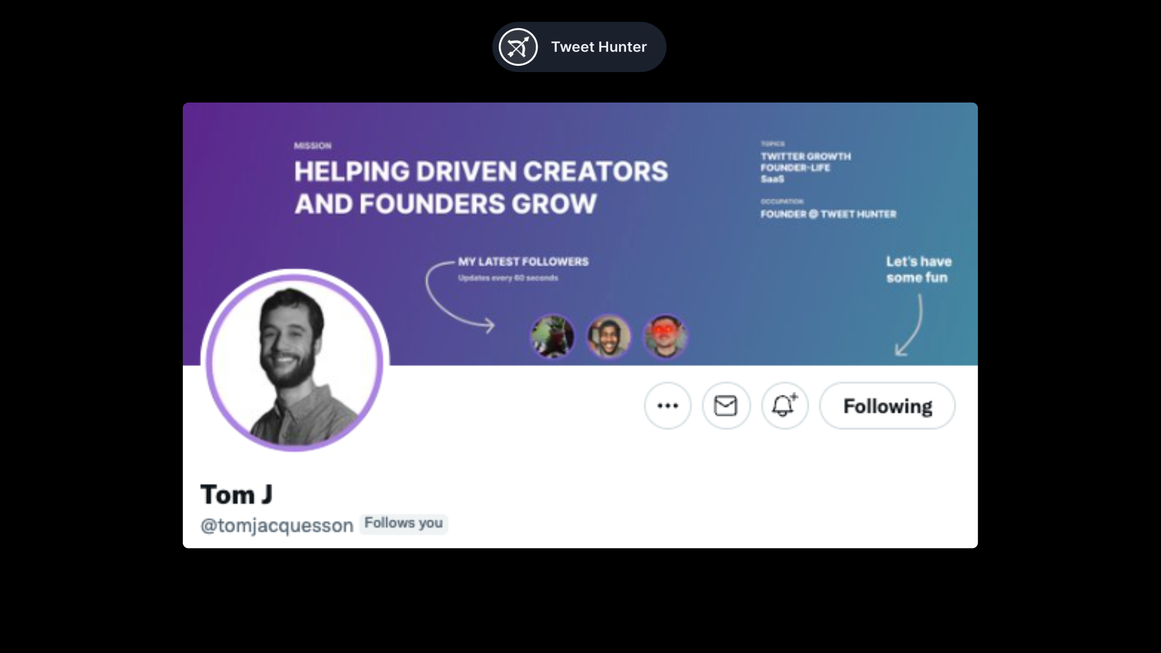The image size is (1161, 653).
Task: Click the Tom J display name
Action: point(237,495)
